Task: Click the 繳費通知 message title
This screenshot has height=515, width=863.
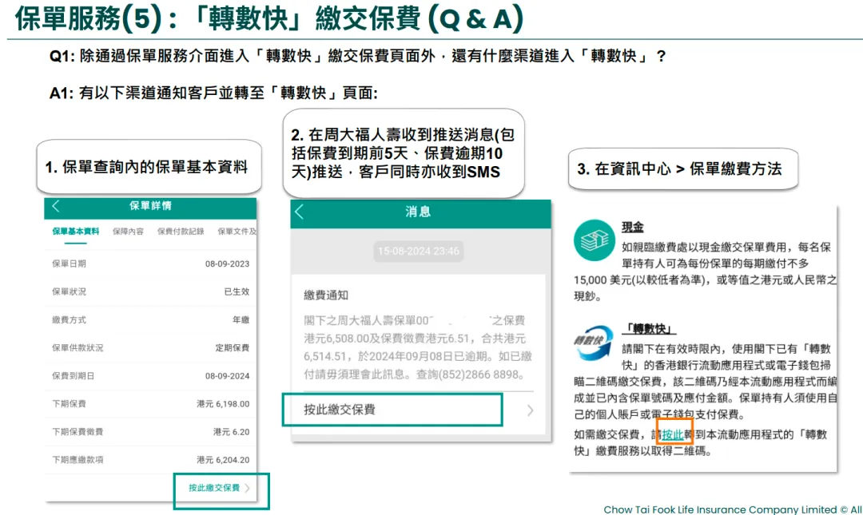Action: click(326, 295)
